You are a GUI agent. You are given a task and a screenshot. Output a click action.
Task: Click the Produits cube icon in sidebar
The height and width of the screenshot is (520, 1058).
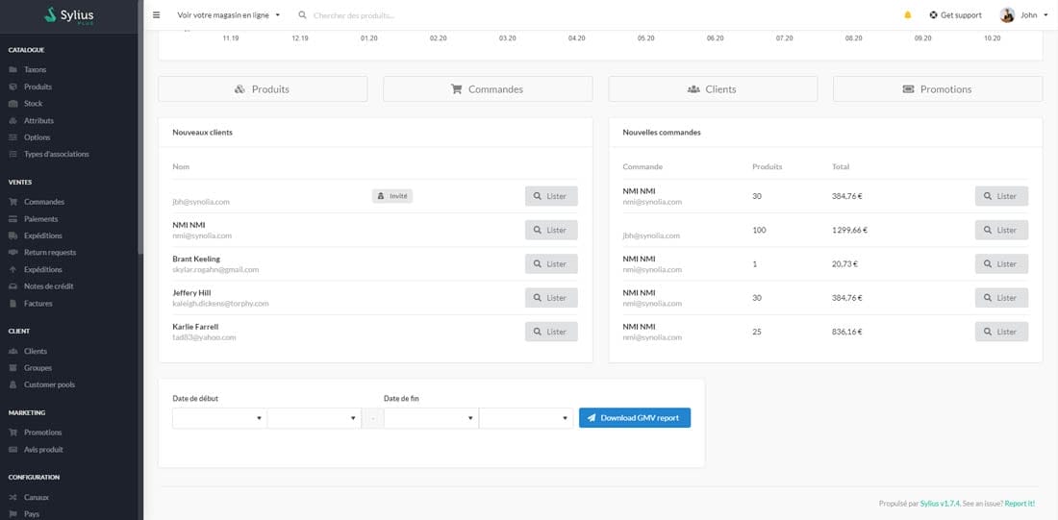(13, 87)
